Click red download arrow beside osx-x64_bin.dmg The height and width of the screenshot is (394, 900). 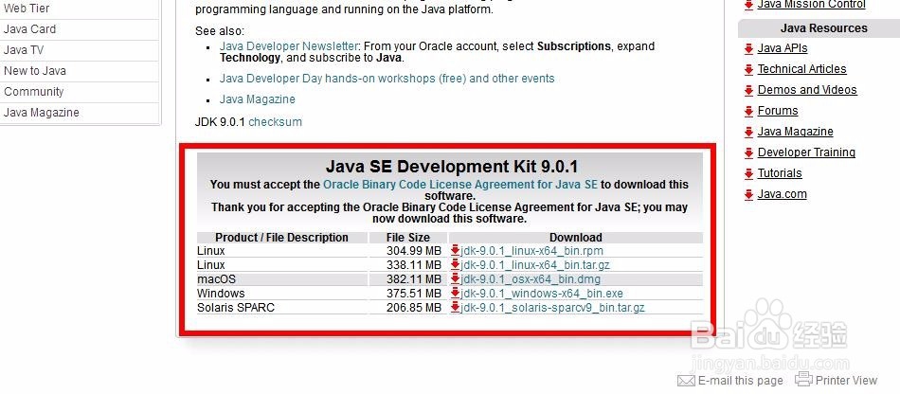tap(455, 278)
